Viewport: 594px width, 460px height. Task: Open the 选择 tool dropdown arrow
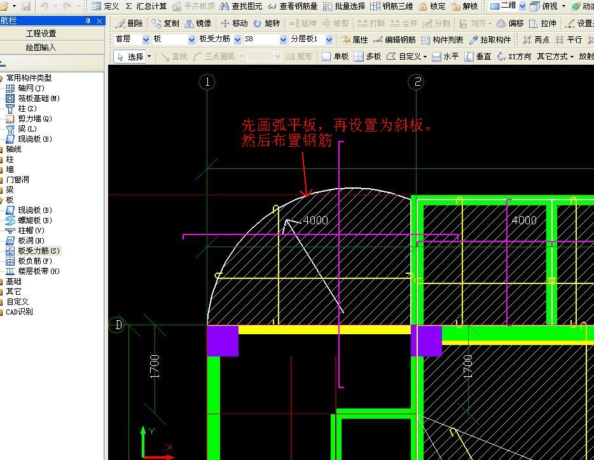pyautogui.click(x=149, y=57)
